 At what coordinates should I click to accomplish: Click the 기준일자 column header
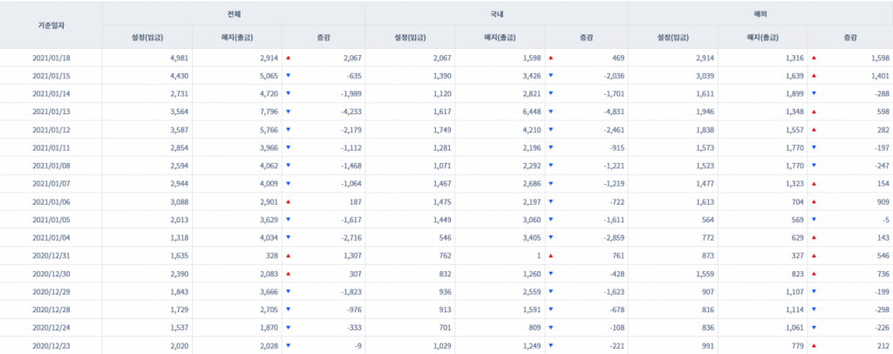pyautogui.click(x=51, y=25)
